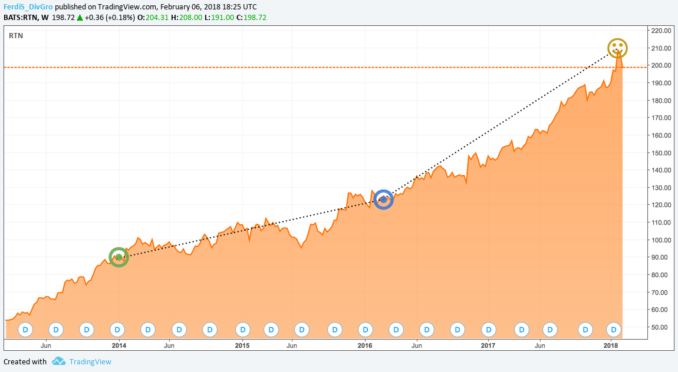
Task: Click D dividend marker right of Jun 2016 label
Action: [x=427, y=330]
